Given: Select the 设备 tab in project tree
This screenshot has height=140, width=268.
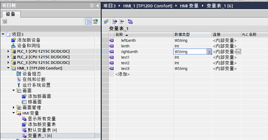Looking at the screenshot, I should (11, 14).
